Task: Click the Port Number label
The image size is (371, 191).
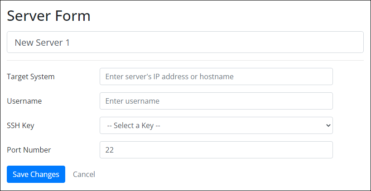Action: 29,150
